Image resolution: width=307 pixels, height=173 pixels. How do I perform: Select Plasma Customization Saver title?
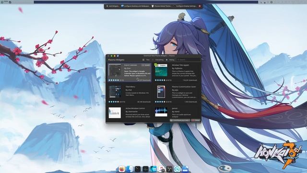184,86
